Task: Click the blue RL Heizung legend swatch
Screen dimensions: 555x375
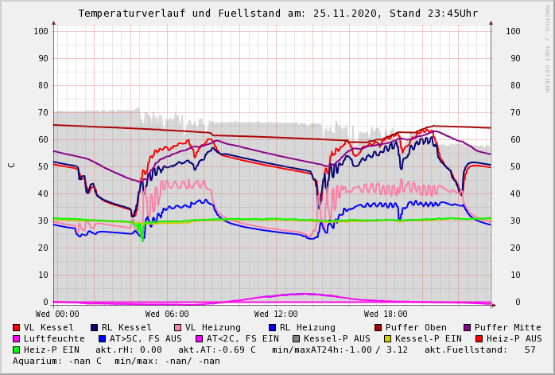Action: click(x=273, y=328)
